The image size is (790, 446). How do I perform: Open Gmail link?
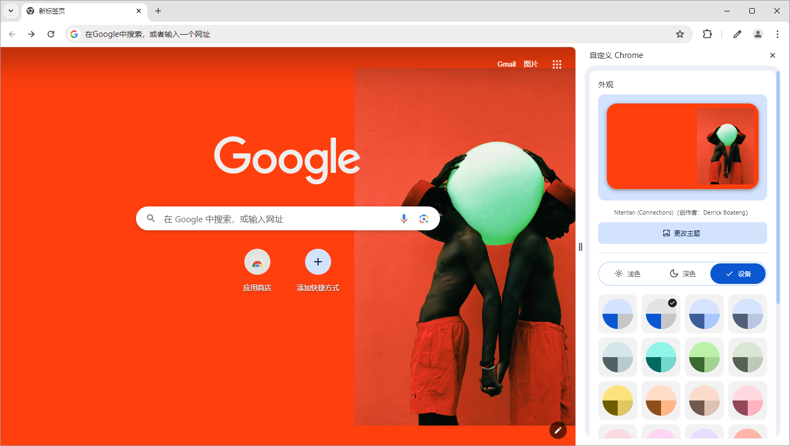[x=507, y=64]
